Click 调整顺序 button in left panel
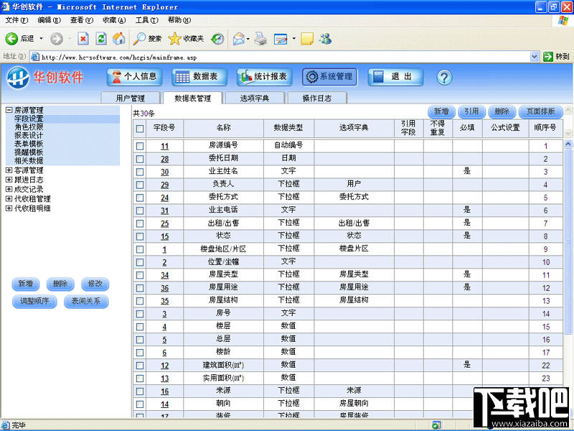This screenshot has height=431, width=574. coord(34,301)
